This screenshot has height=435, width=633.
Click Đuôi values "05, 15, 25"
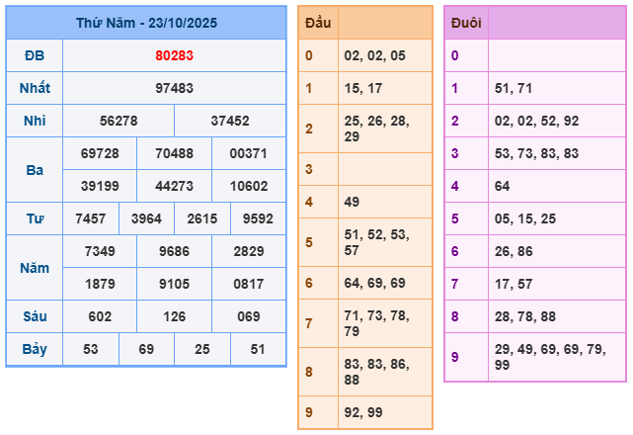(x=524, y=218)
